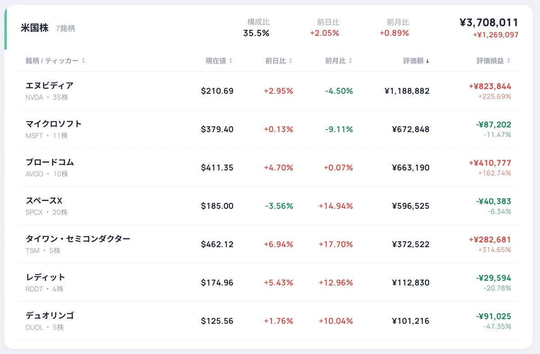This screenshot has width=540, height=354.
Task: Click 構成比 35.5% summary value
Action: 256,33
